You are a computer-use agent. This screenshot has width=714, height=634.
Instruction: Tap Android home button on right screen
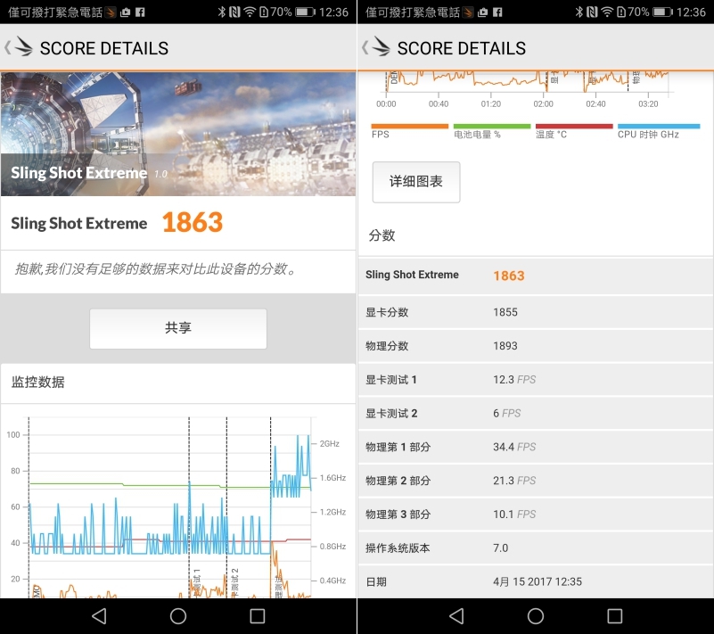coord(536,616)
